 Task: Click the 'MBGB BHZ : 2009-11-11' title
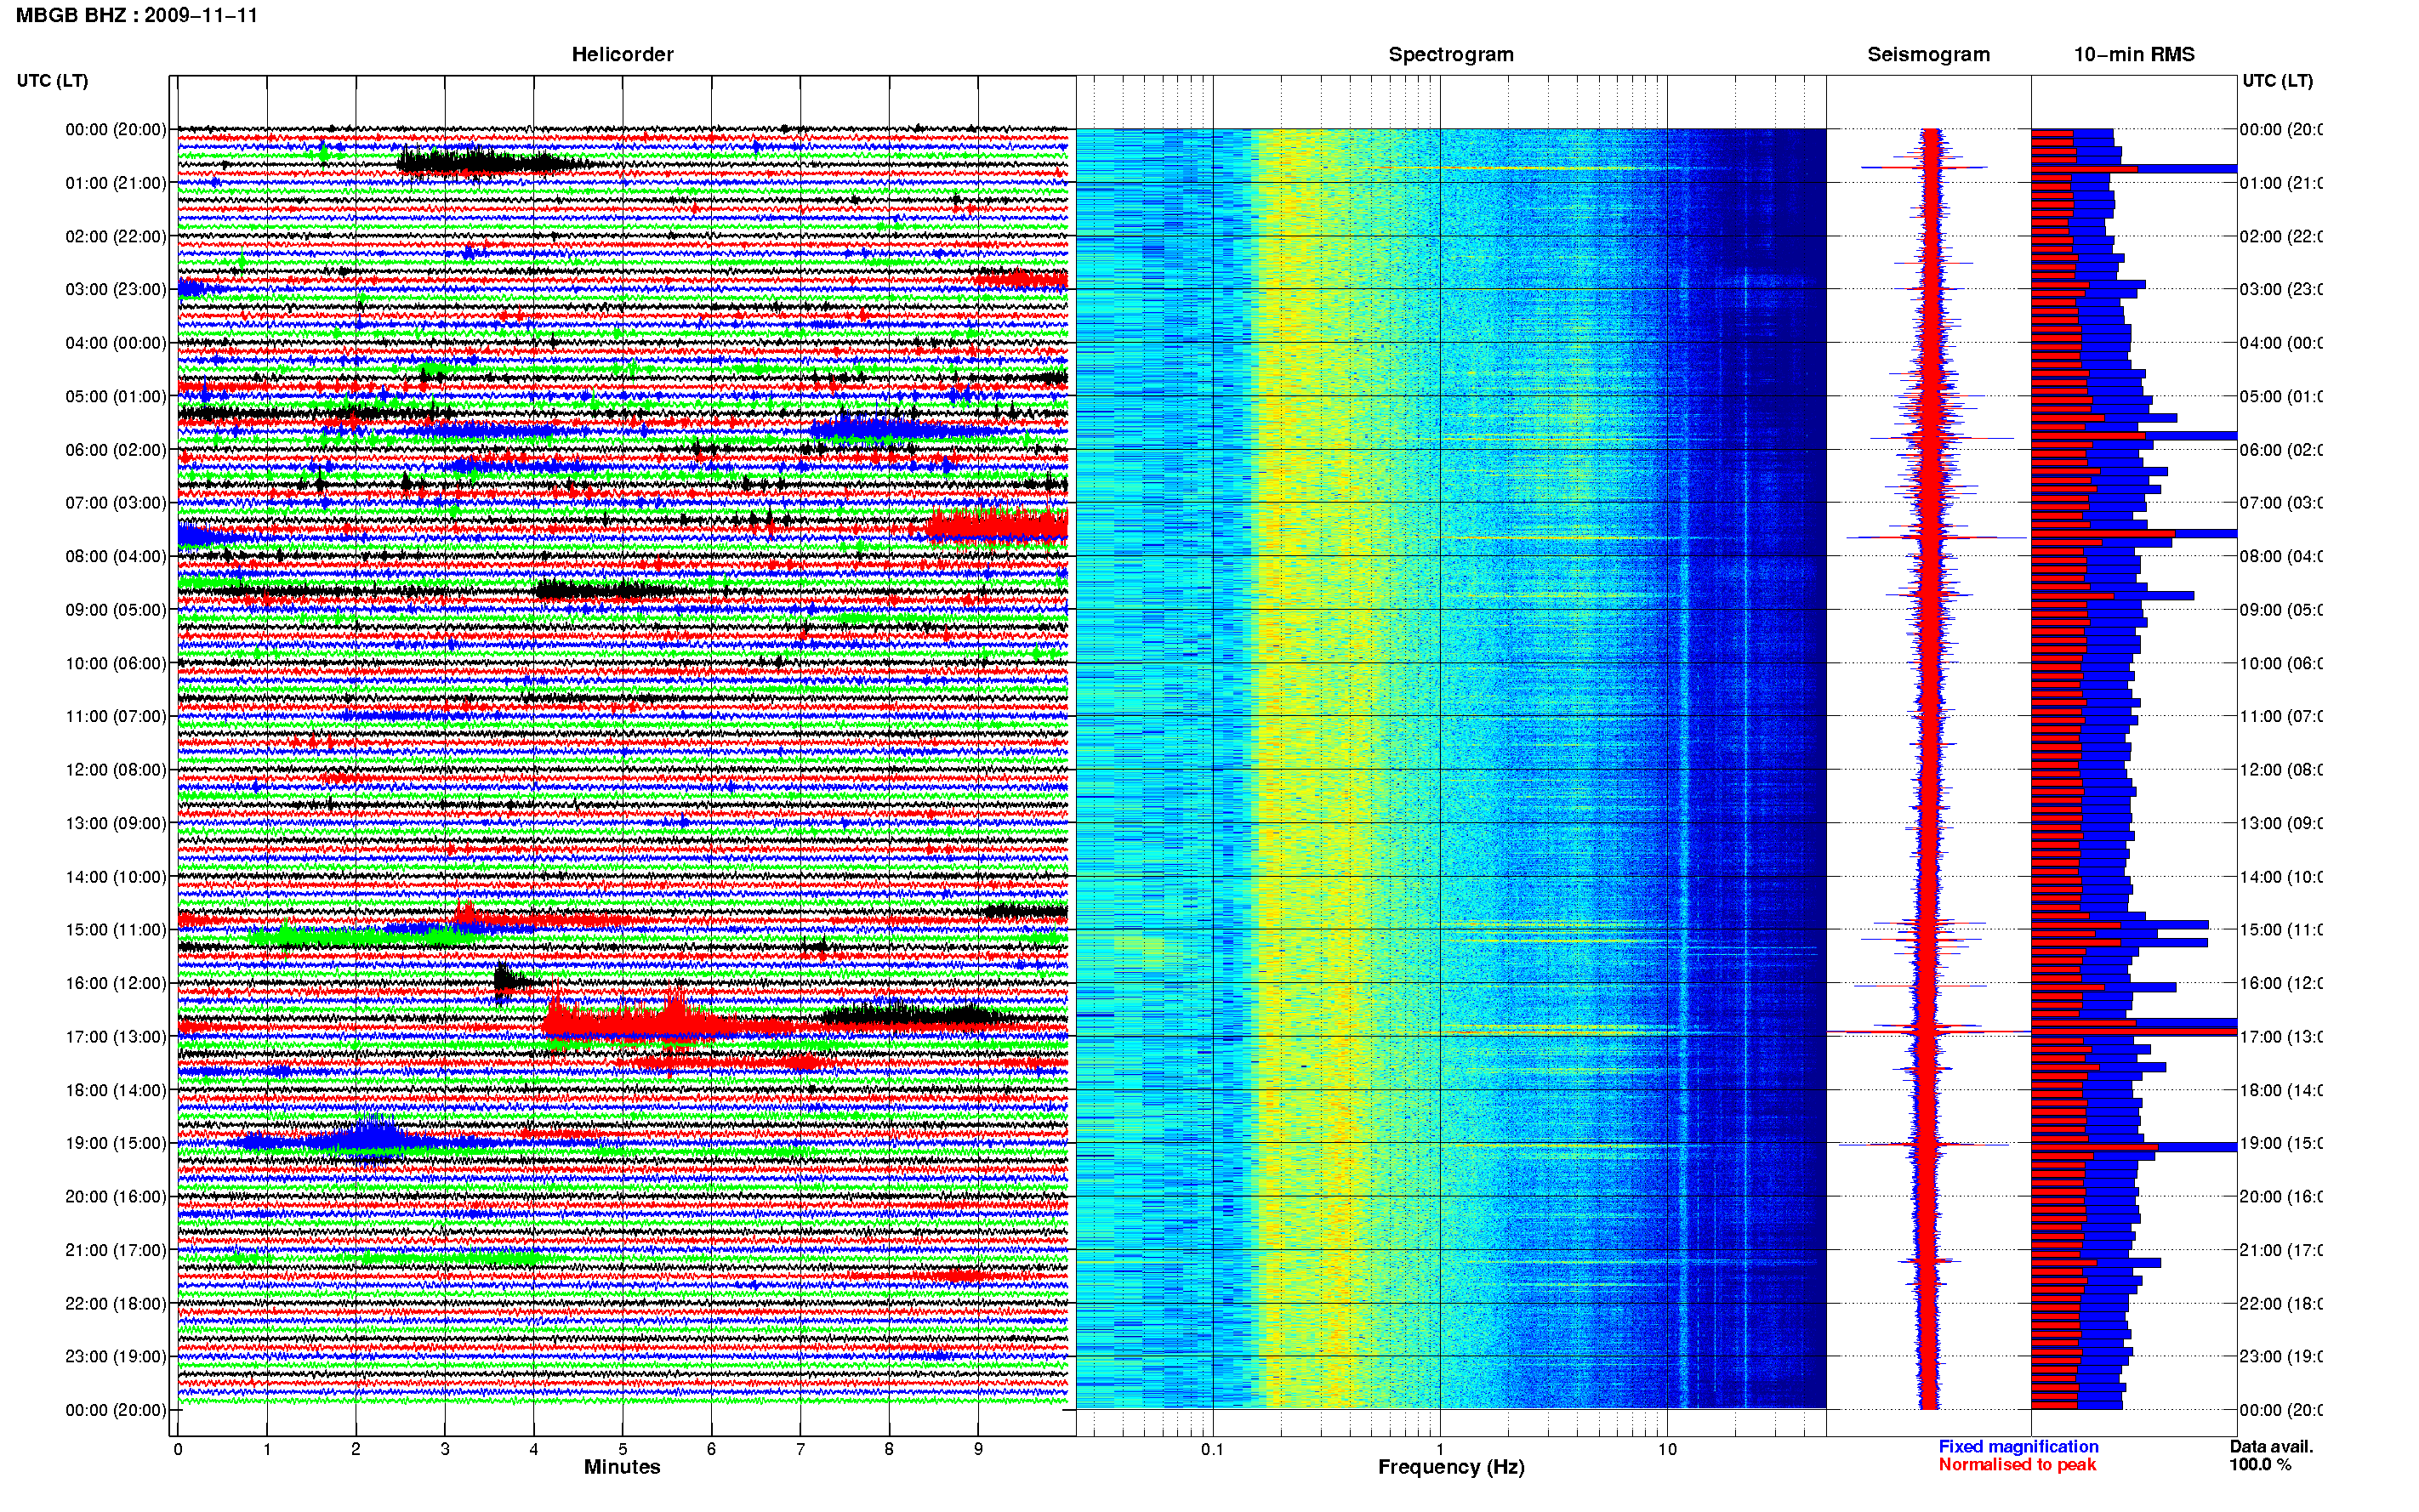tap(137, 15)
